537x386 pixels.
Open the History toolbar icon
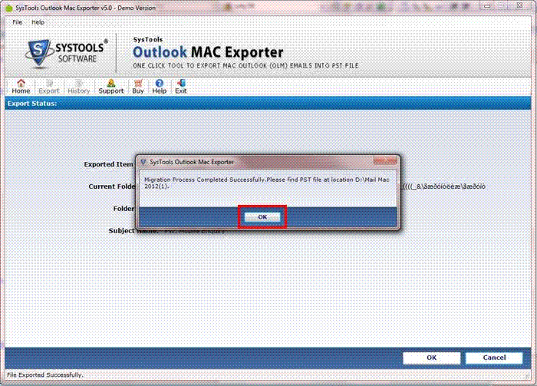78,86
